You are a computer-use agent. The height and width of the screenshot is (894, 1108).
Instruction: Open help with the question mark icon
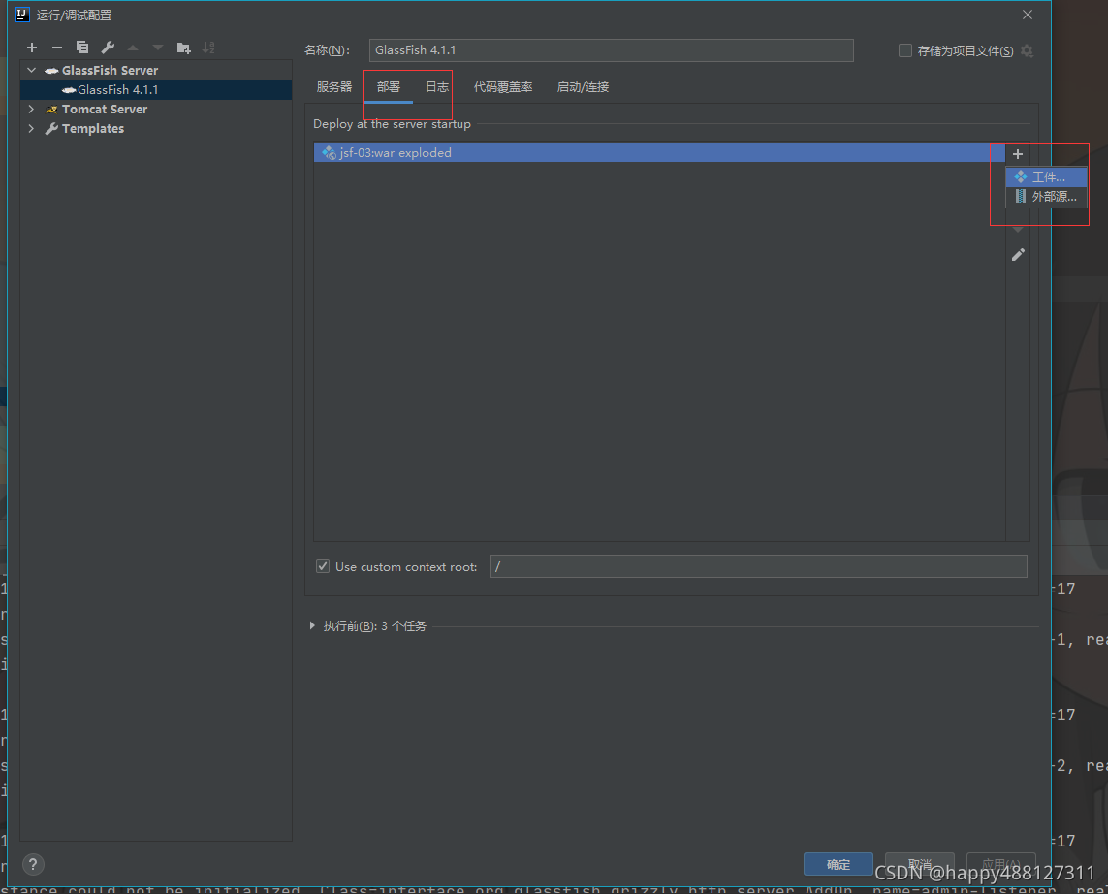coord(33,864)
